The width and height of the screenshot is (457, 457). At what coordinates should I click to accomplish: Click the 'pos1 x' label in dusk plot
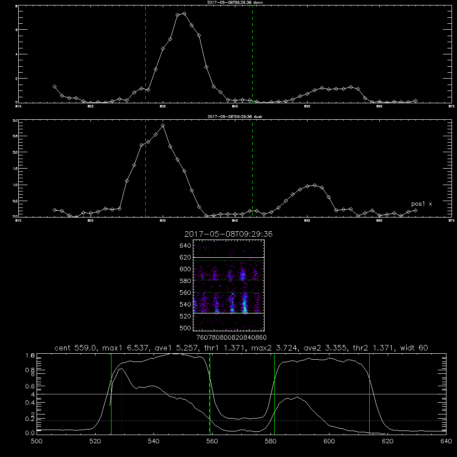click(421, 204)
